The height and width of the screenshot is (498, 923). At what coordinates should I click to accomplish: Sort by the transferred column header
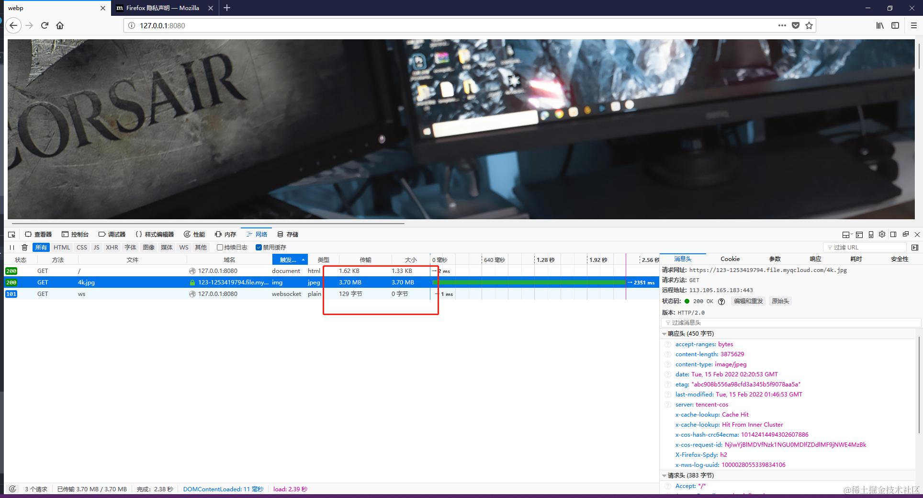(366, 260)
